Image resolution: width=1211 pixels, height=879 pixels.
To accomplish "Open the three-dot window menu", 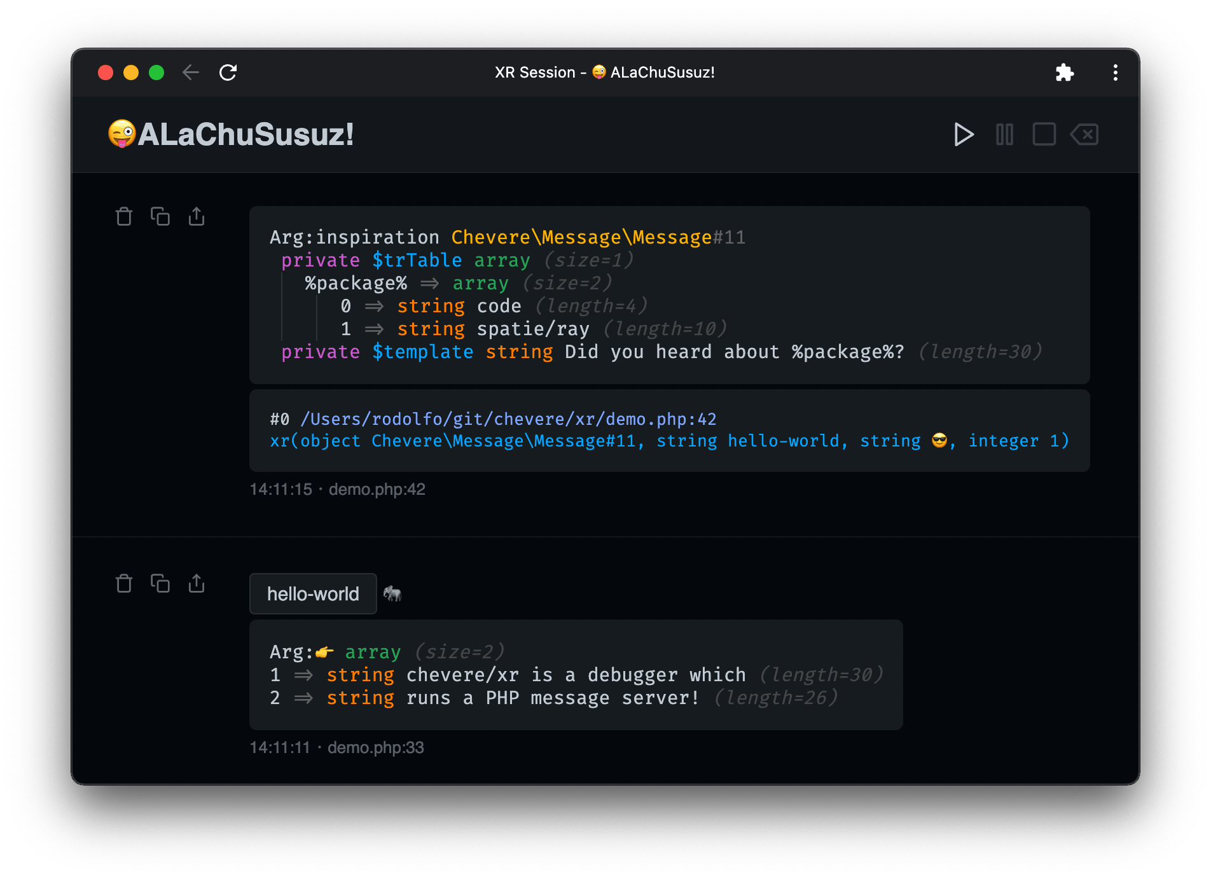I will [1115, 73].
